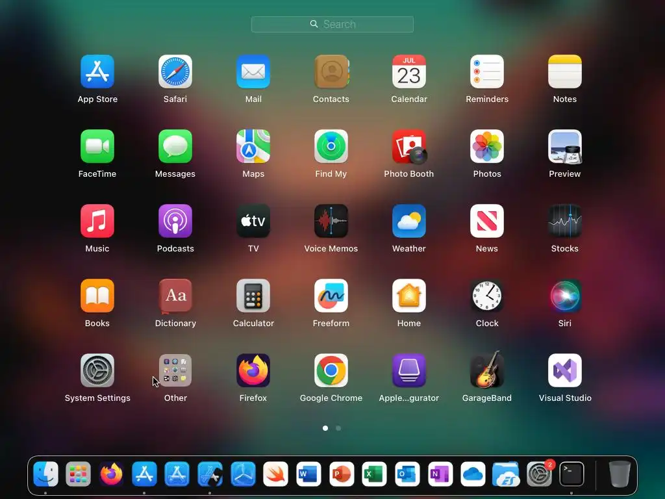The width and height of the screenshot is (665, 499).
Task: Open the News app
Action: [x=487, y=221]
